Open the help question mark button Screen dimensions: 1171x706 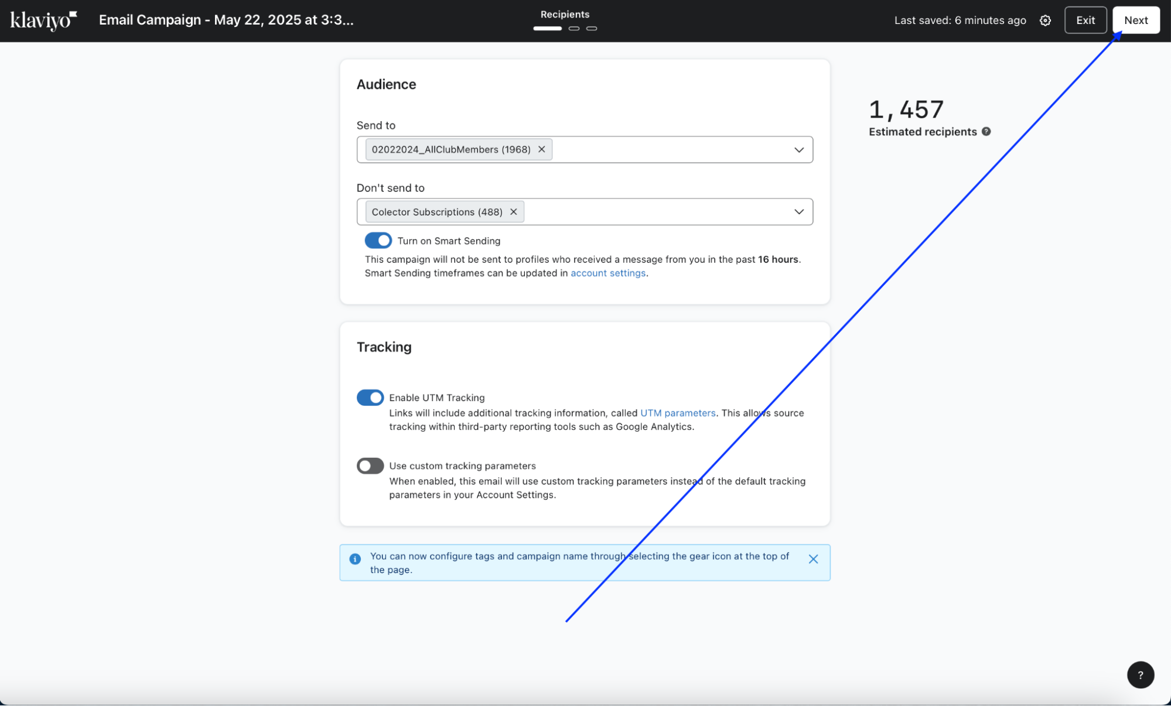1140,675
